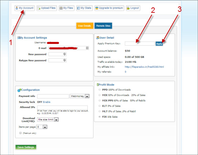Open the Items per page dropdown
This screenshot has height=155, width=198.
click(45, 127)
